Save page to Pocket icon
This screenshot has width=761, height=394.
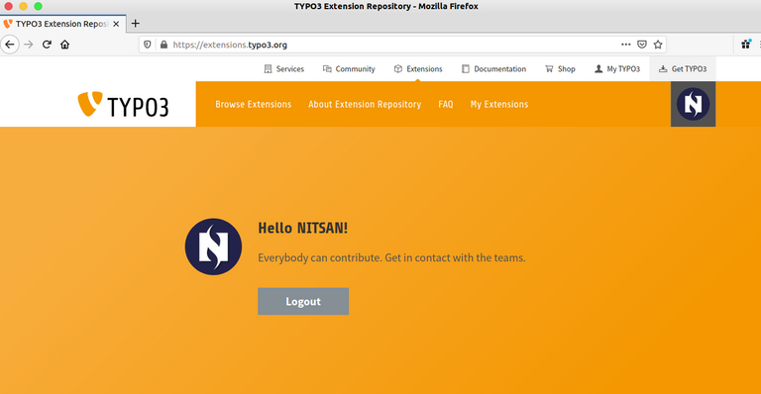click(642, 45)
